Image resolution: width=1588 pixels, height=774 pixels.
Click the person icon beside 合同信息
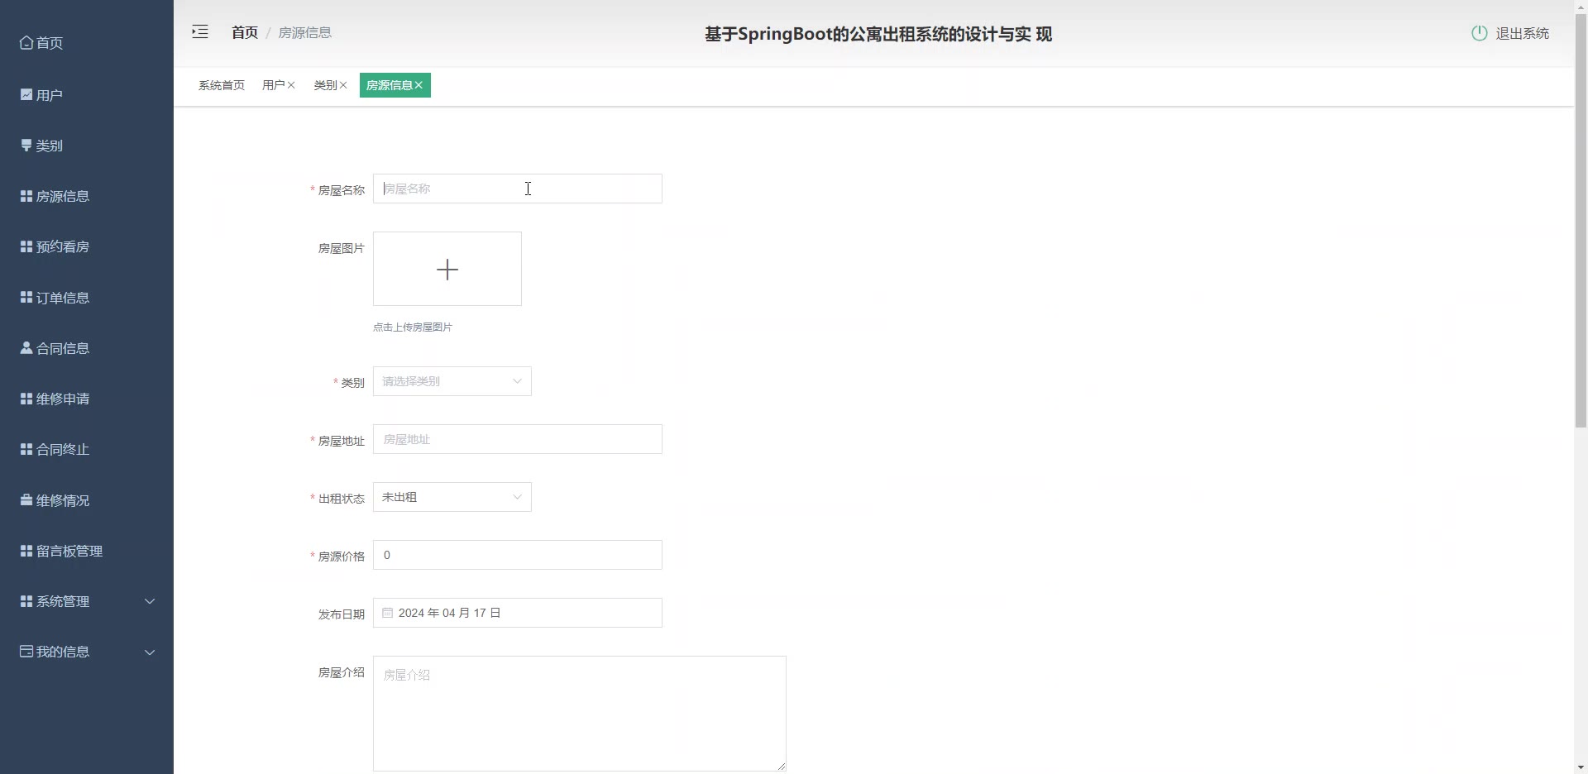point(26,348)
